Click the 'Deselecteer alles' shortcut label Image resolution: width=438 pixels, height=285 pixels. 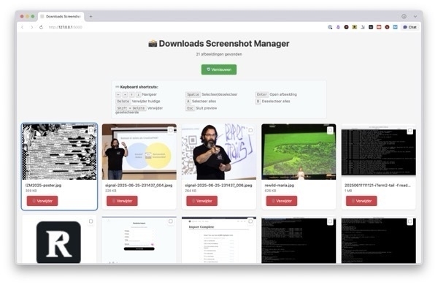point(276,102)
